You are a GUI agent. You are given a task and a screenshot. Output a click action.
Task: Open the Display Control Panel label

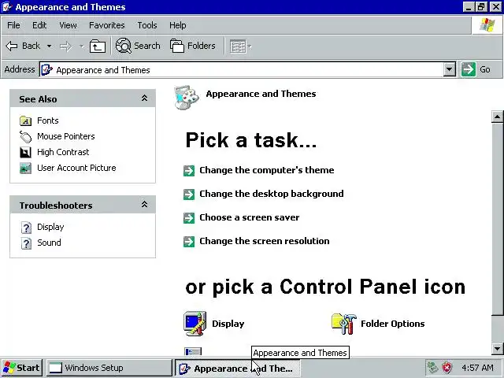click(228, 324)
